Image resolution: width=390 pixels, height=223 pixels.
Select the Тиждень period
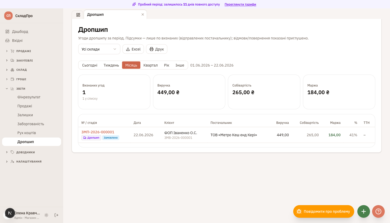(x=111, y=65)
